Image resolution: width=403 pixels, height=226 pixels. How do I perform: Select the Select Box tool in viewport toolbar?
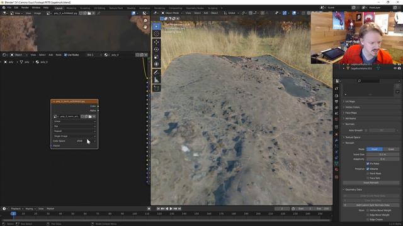tap(156, 26)
